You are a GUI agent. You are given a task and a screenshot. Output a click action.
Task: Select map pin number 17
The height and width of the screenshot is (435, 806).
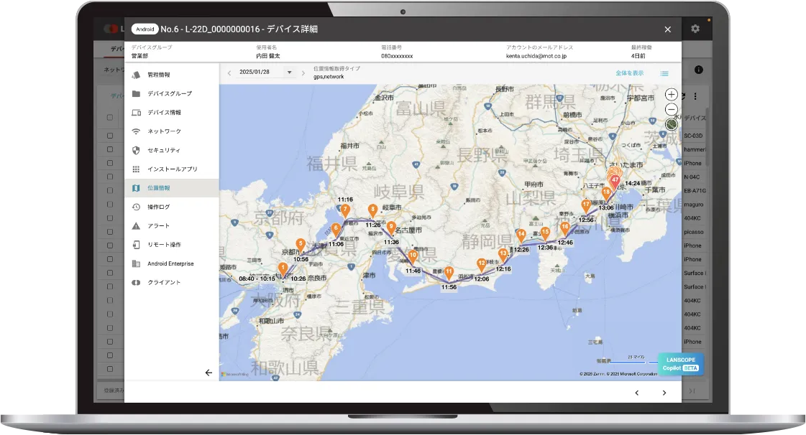pyautogui.click(x=586, y=207)
